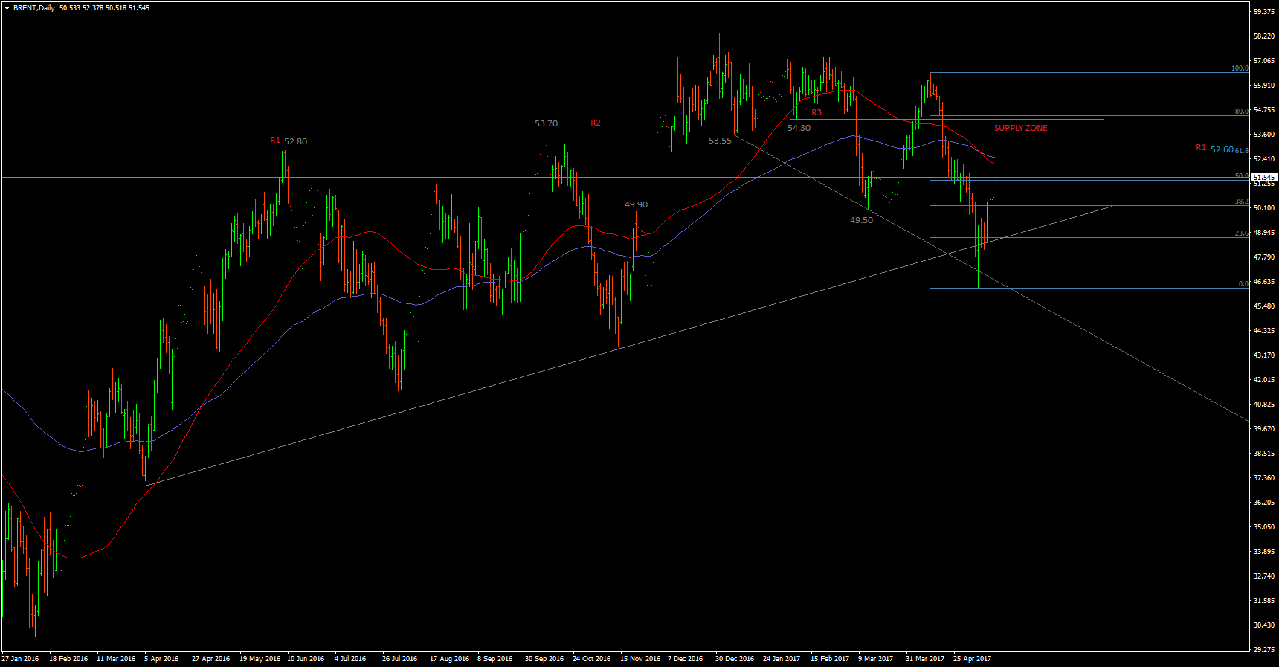Click the 52.80 price annotation near R1
The width and height of the screenshot is (1279, 667).
(295, 141)
